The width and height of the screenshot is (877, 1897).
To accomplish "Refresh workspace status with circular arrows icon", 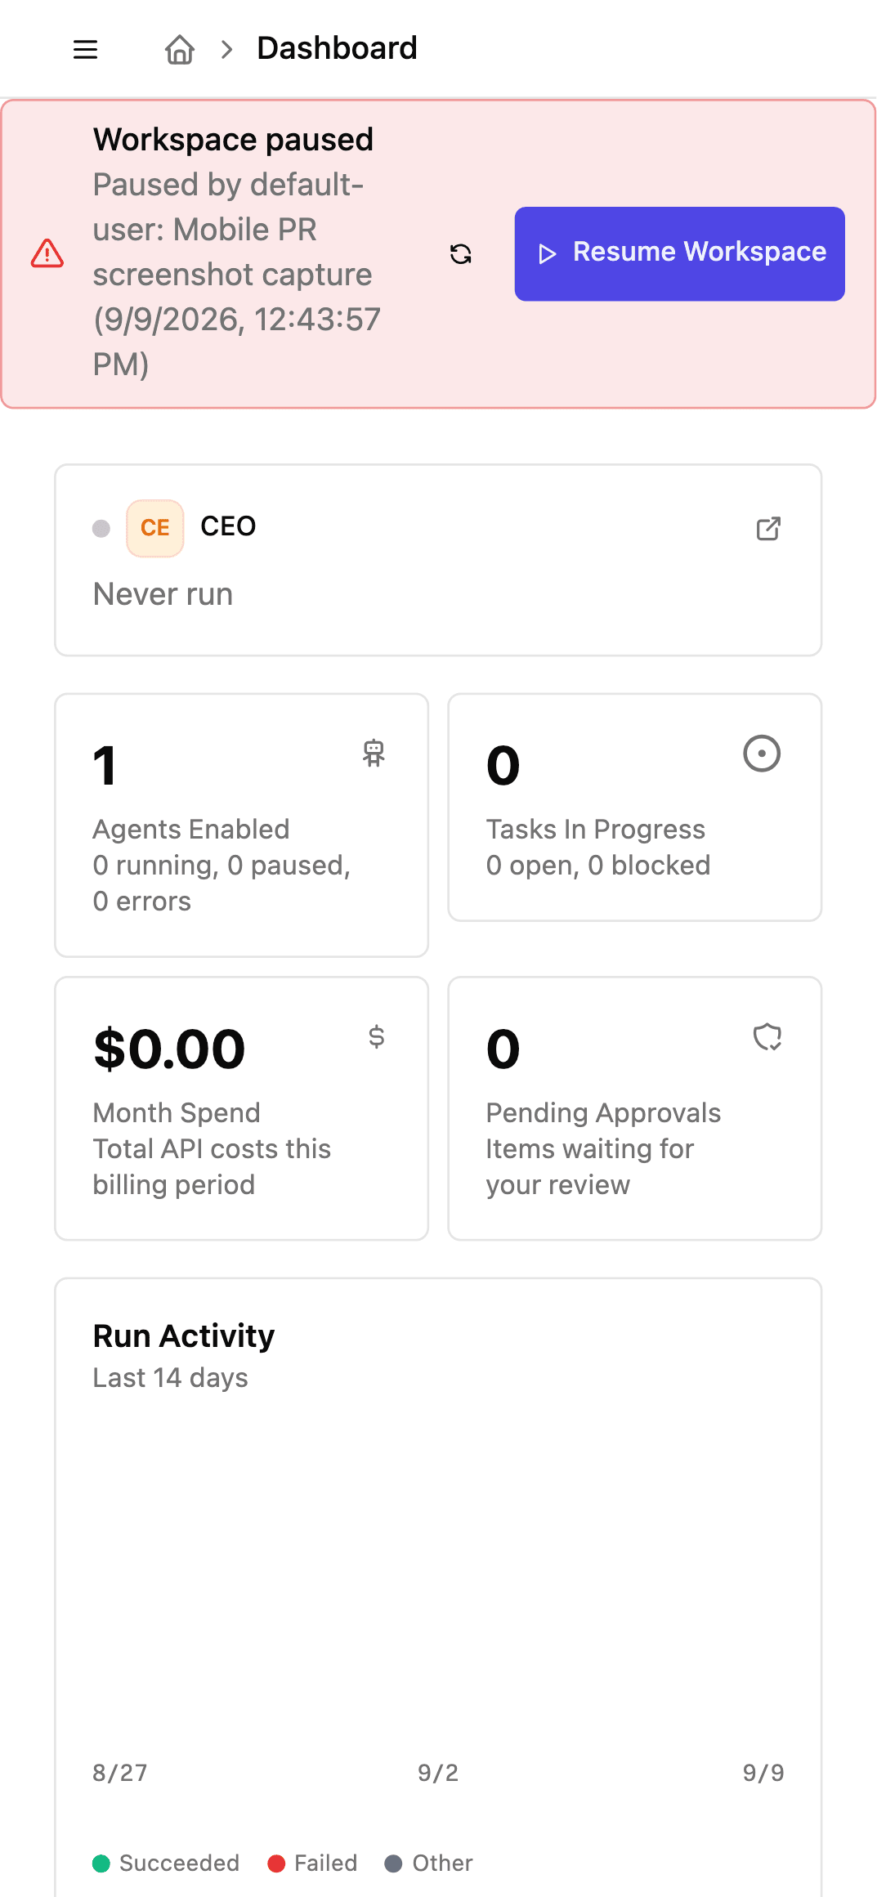I will [461, 254].
